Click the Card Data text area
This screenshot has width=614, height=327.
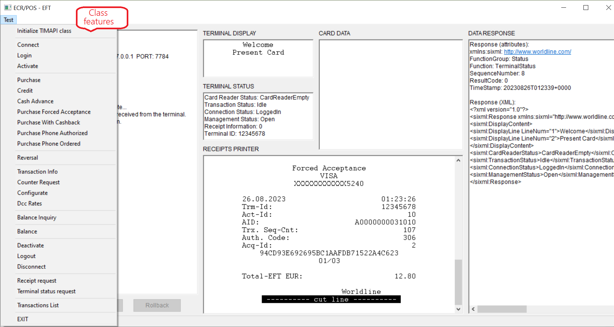tap(391, 95)
